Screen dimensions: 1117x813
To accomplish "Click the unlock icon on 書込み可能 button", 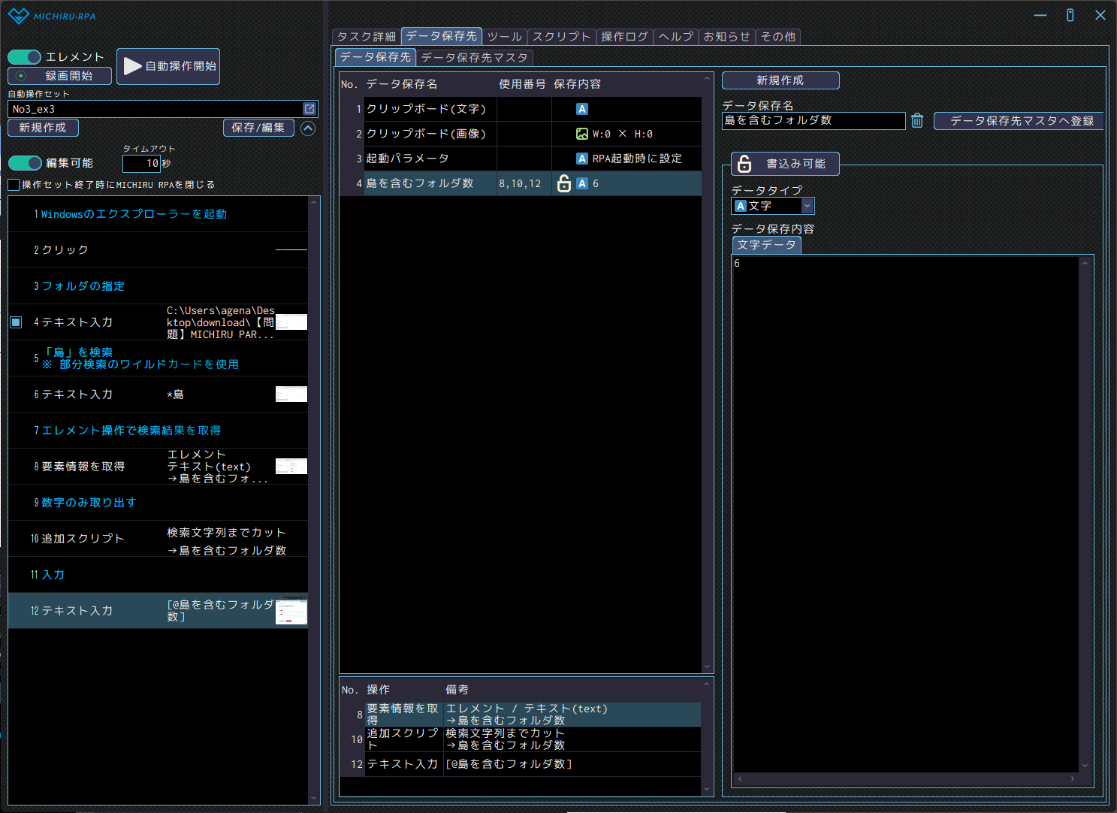I will click(x=744, y=164).
